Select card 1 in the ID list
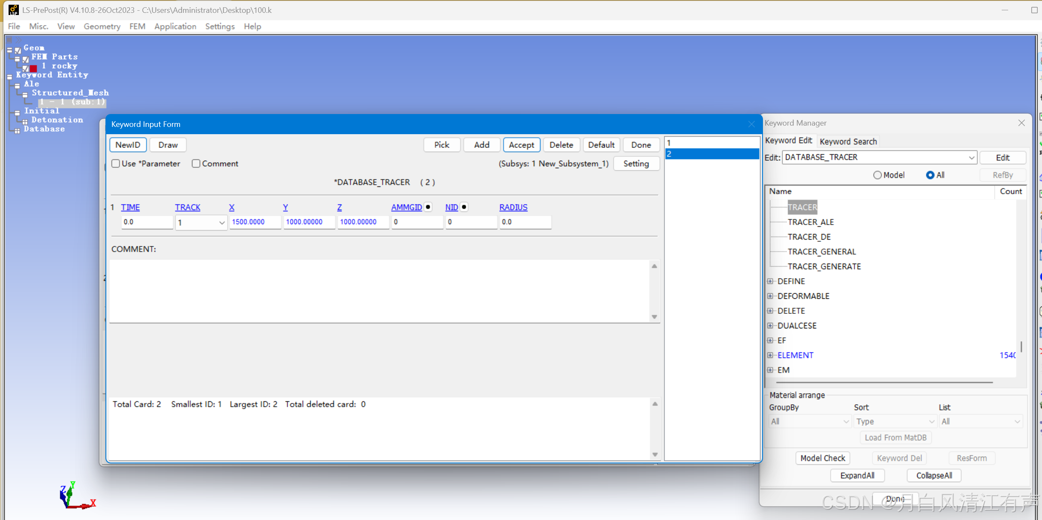 click(711, 143)
